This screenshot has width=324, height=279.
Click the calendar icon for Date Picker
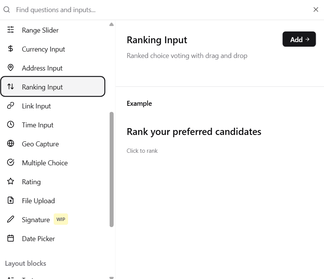pos(11,238)
